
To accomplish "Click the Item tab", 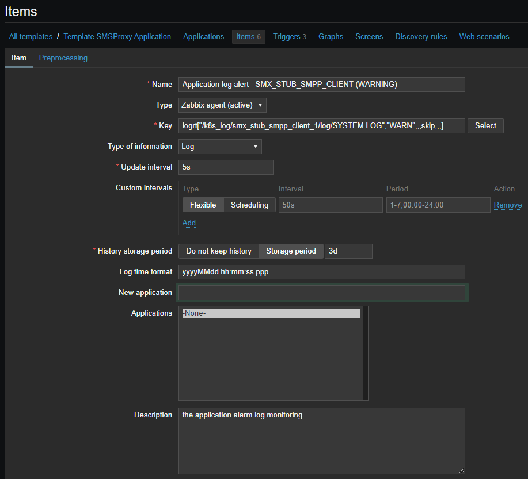I will (x=19, y=58).
